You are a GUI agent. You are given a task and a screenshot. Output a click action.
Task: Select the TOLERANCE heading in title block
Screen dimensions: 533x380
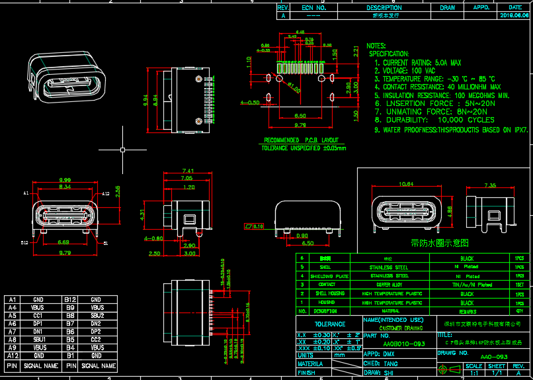point(329,324)
